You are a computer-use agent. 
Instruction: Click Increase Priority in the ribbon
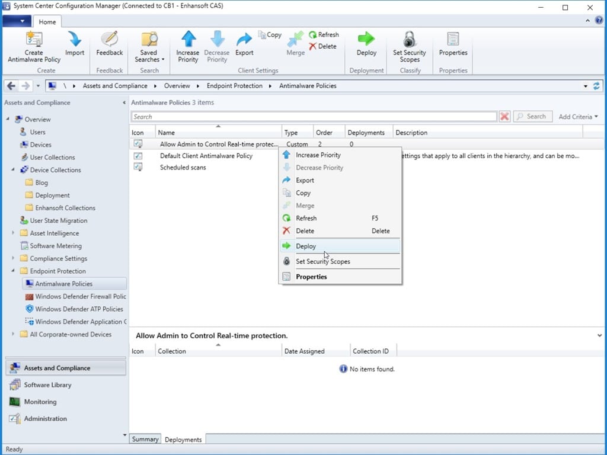coord(188,47)
